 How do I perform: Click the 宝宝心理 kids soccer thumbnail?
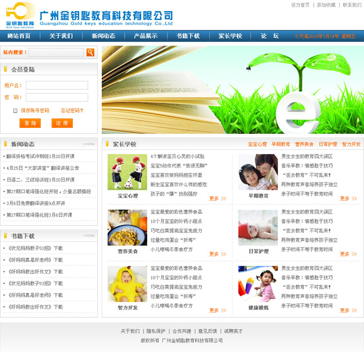pyautogui.click(x=127, y=172)
